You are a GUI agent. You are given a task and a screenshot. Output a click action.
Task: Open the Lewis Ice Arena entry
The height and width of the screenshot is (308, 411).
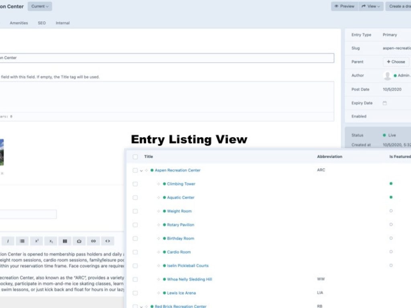pos(181,293)
